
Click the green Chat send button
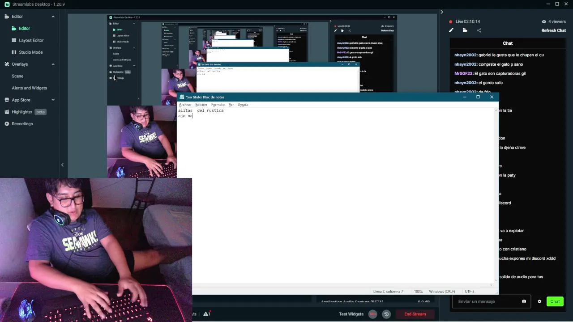pos(555,301)
